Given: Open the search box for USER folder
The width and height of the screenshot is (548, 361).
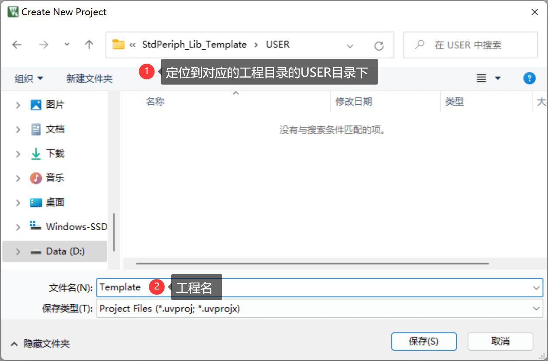Looking at the screenshot, I should [x=470, y=45].
